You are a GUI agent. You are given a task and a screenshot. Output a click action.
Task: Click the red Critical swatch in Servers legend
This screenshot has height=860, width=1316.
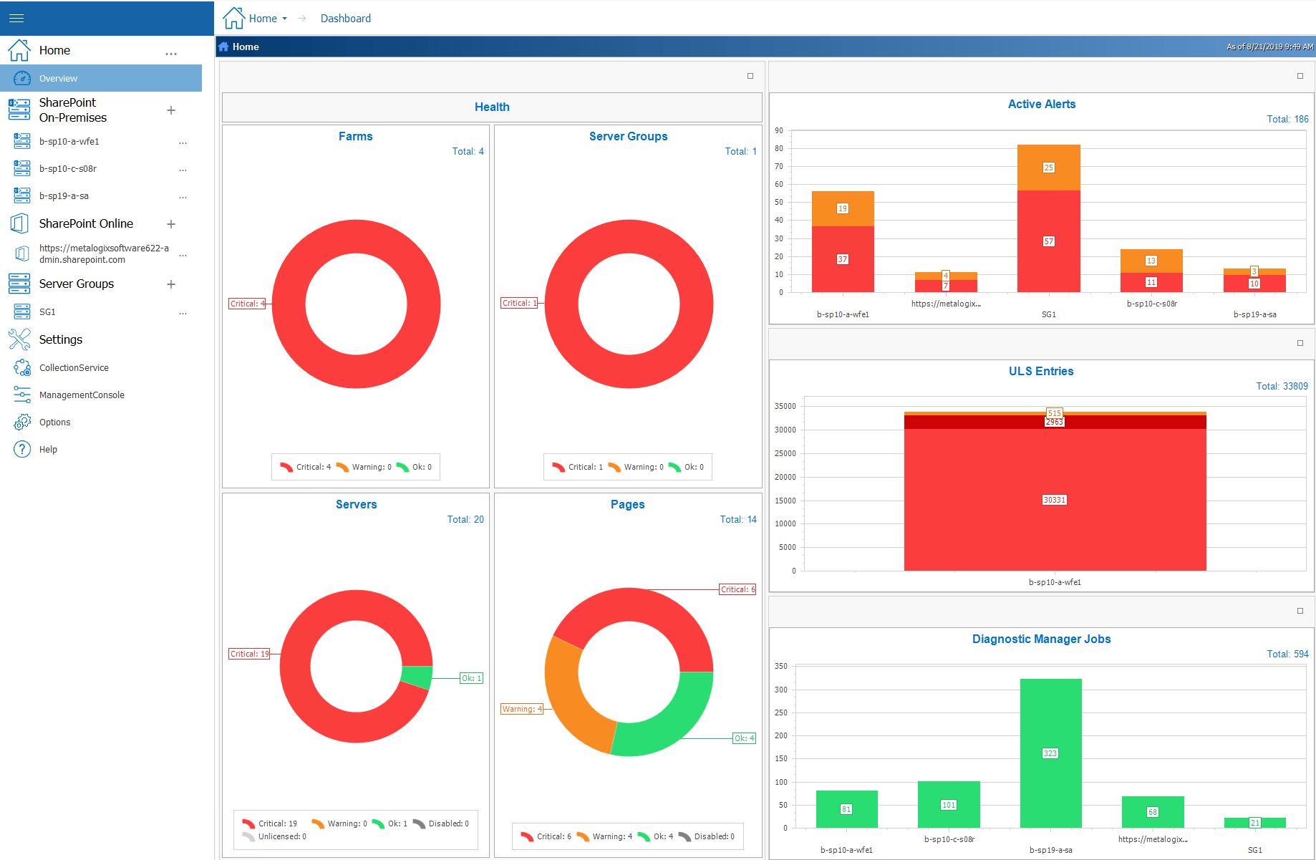click(x=249, y=823)
